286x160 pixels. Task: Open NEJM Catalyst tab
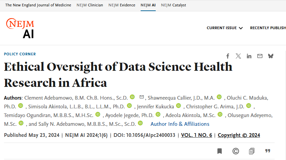(x=173, y=5)
